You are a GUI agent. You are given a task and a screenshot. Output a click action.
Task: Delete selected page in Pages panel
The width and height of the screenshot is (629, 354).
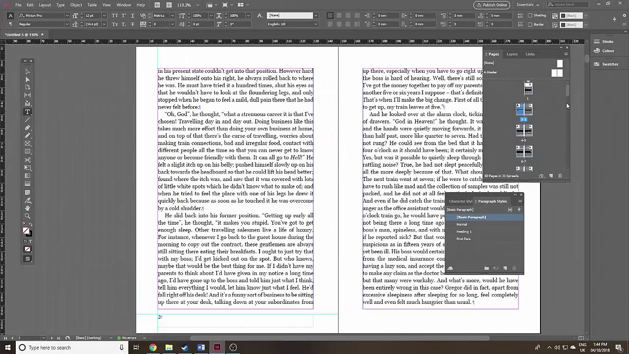pyautogui.click(x=560, y=176)
